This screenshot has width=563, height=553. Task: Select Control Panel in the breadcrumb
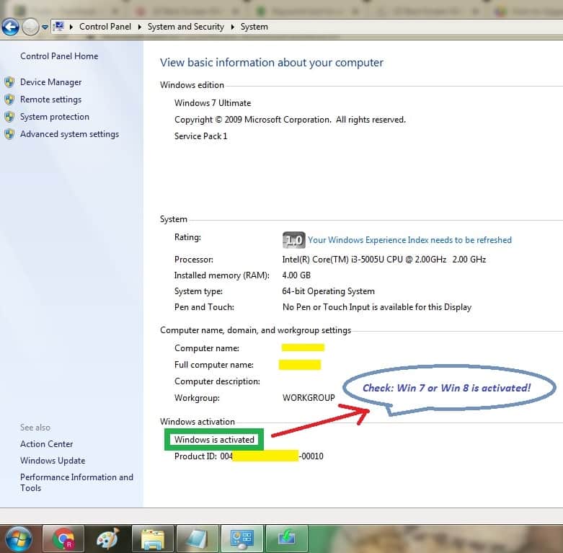pos(105,27)
